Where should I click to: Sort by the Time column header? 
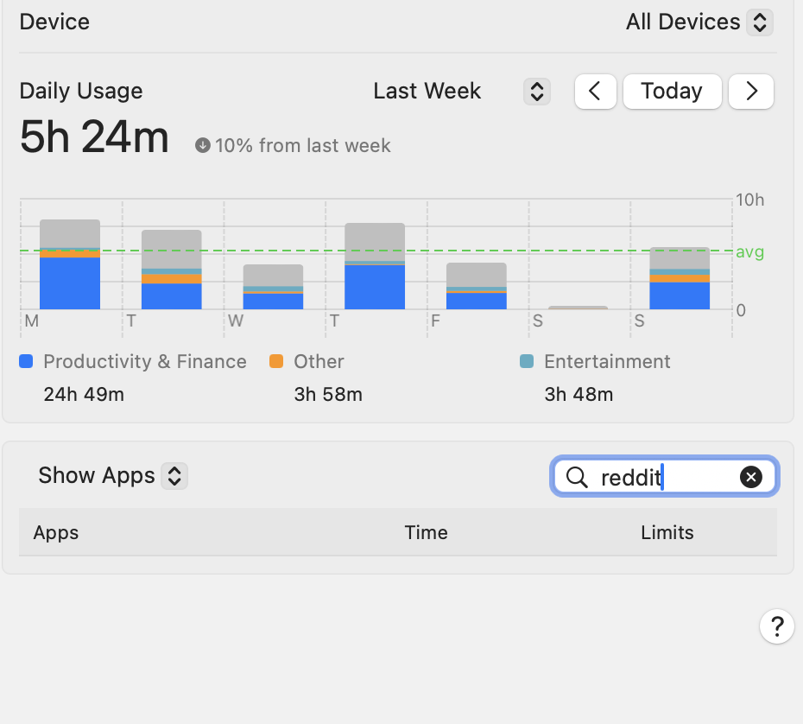pyautogui.click(x=426, y=532)
